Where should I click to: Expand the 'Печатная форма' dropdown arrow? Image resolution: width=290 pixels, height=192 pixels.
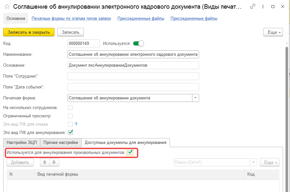(196, 98)
